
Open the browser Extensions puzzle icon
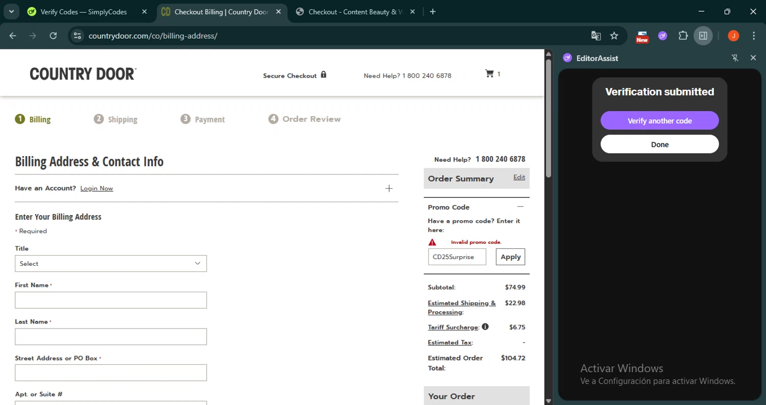click(x=683, y=36)
